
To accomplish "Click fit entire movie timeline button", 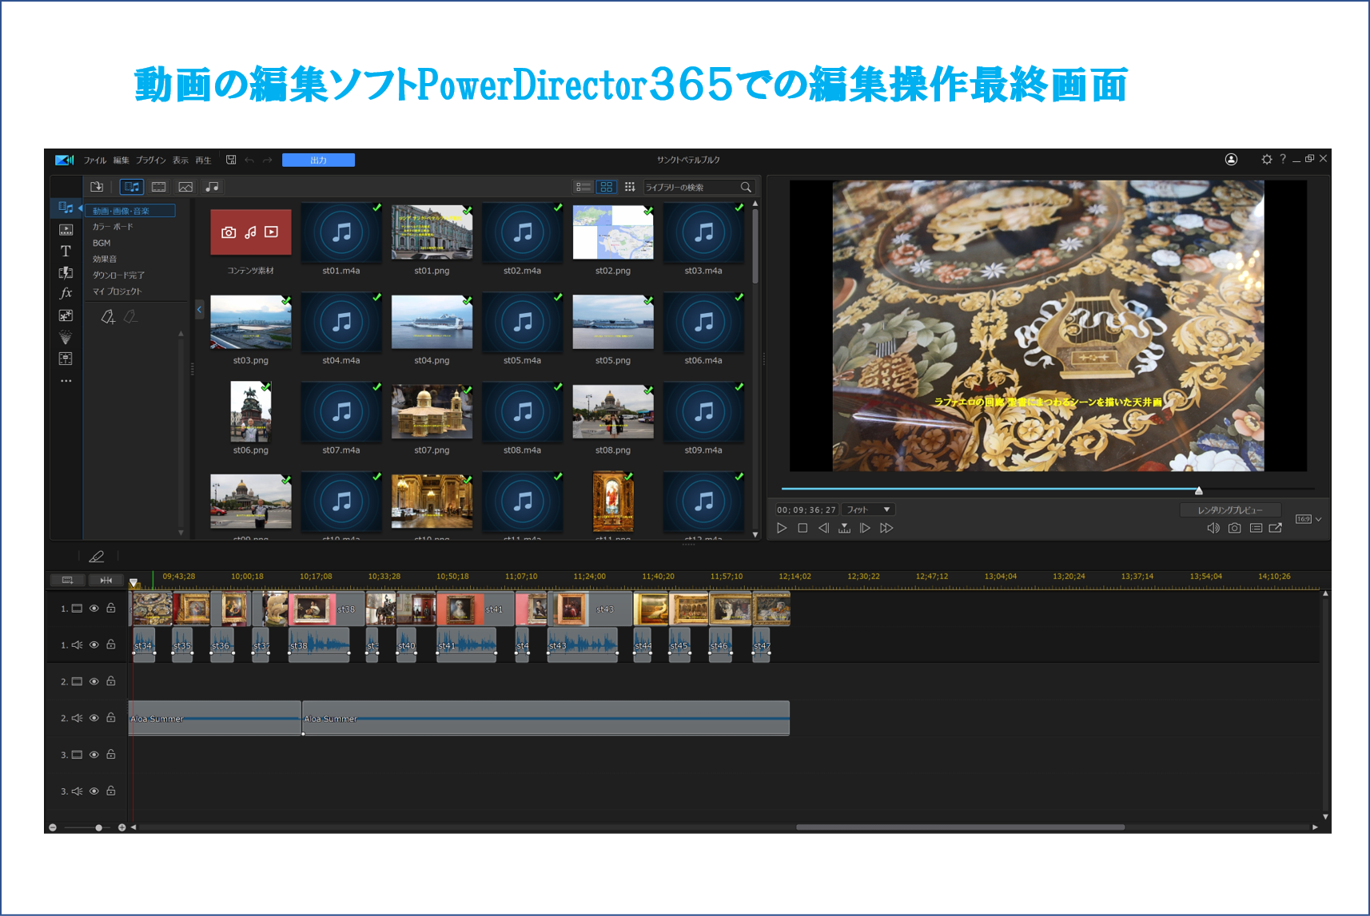I will 106,580.
